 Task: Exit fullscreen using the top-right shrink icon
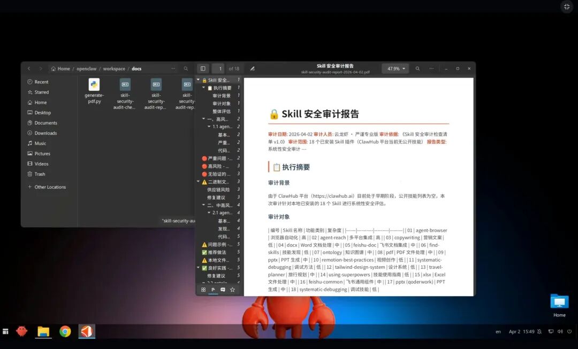[x=567, y=6]
